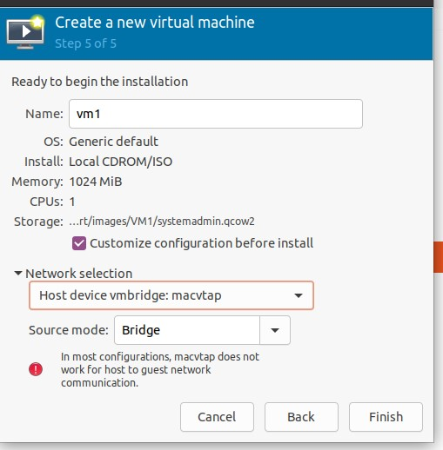This screenshot has height=450, width=443.
Task: Click the Source mode dropdown arrow
Action: coord(275,330)
